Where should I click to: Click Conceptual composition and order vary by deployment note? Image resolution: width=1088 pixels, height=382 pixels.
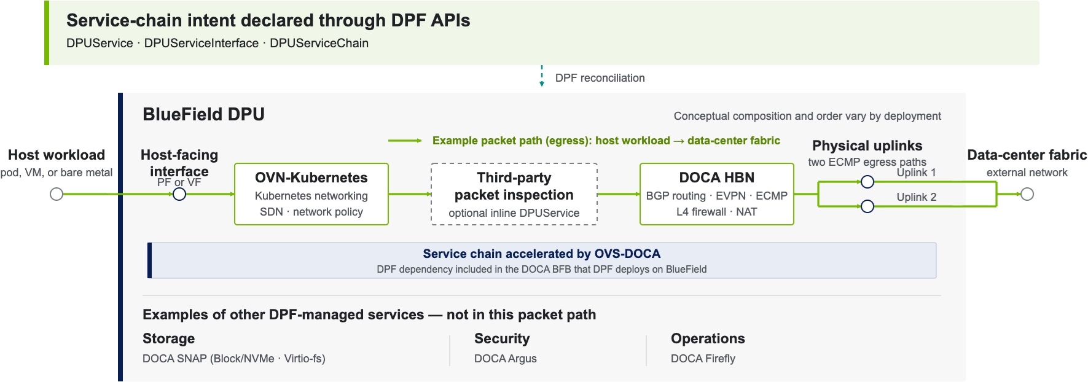[807, 116]
